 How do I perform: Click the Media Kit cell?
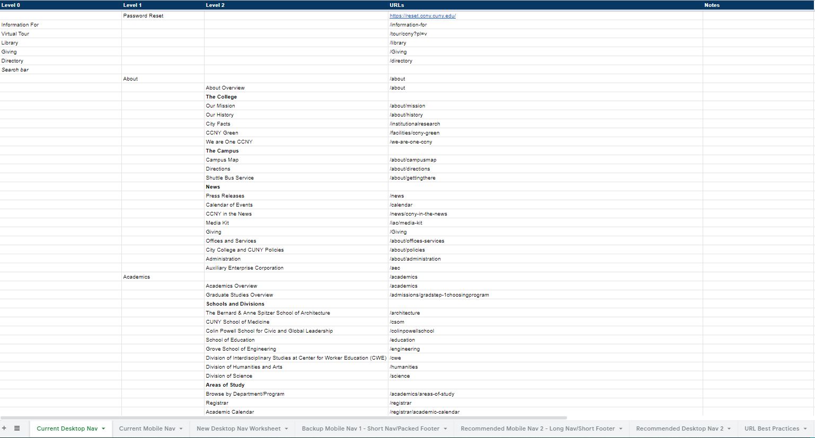pos(296,223)
